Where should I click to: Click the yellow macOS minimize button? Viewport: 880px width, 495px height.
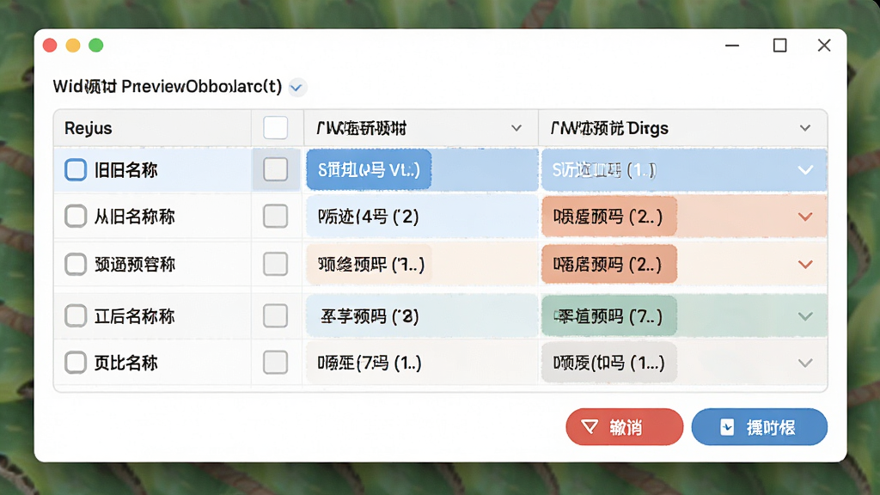point(73,45)
